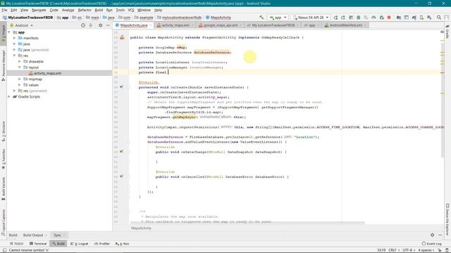The height and width of the screenshot is (253, 451).
Task: Open the Run tool window button
Action: (122, 244)
